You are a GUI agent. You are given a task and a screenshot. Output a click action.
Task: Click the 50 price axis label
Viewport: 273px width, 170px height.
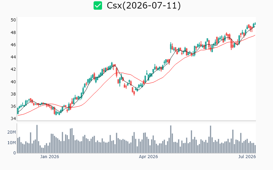coord(13,20)
